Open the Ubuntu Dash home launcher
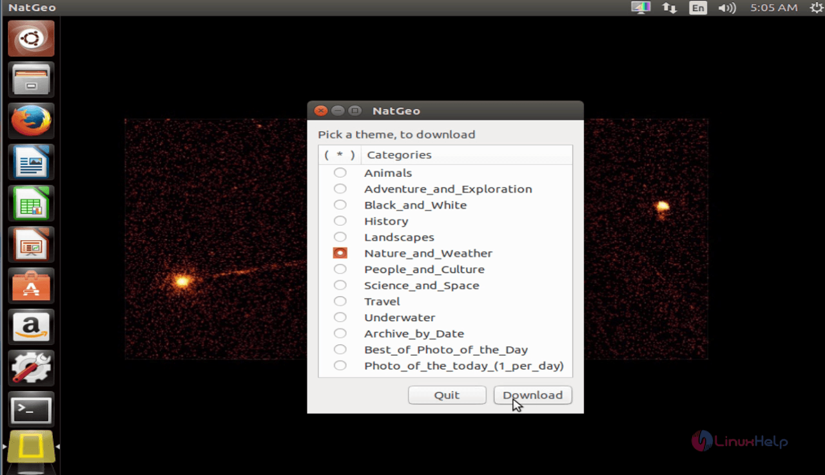The width and height of the screenshot is (825, 475). tap(31, 39)
